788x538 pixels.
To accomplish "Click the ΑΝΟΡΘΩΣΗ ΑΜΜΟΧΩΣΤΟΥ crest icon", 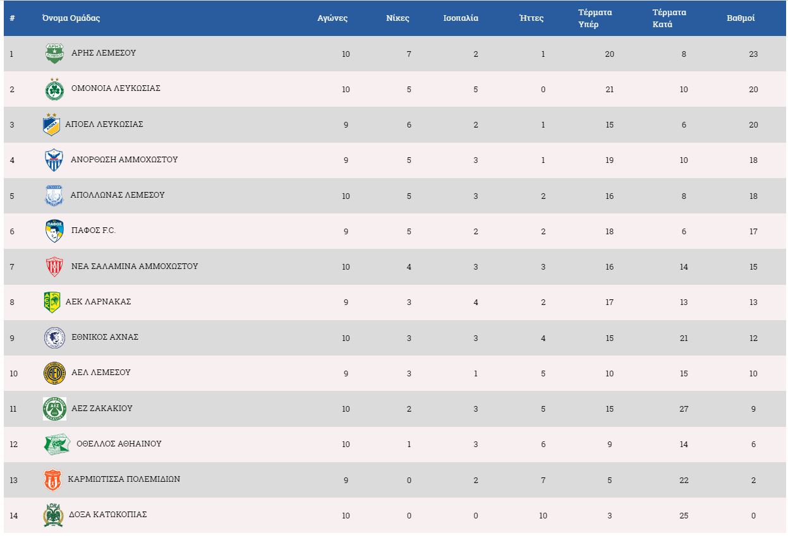I will pyautogui.click(x=54, y=160).
